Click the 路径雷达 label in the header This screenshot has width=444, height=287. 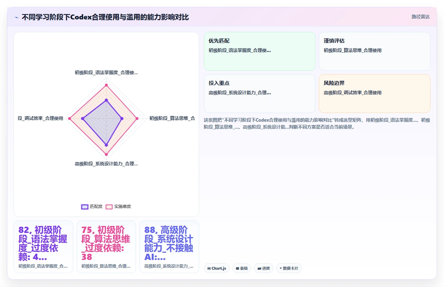(x=420, y=17)
